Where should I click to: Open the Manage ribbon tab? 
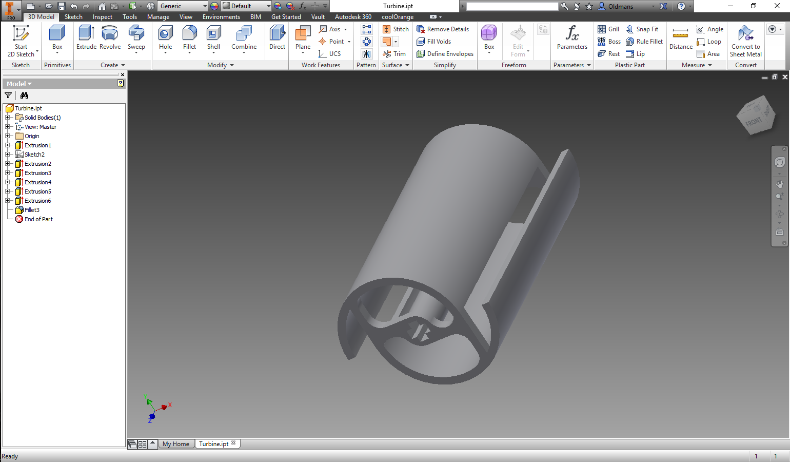click(x=158, y=17)
